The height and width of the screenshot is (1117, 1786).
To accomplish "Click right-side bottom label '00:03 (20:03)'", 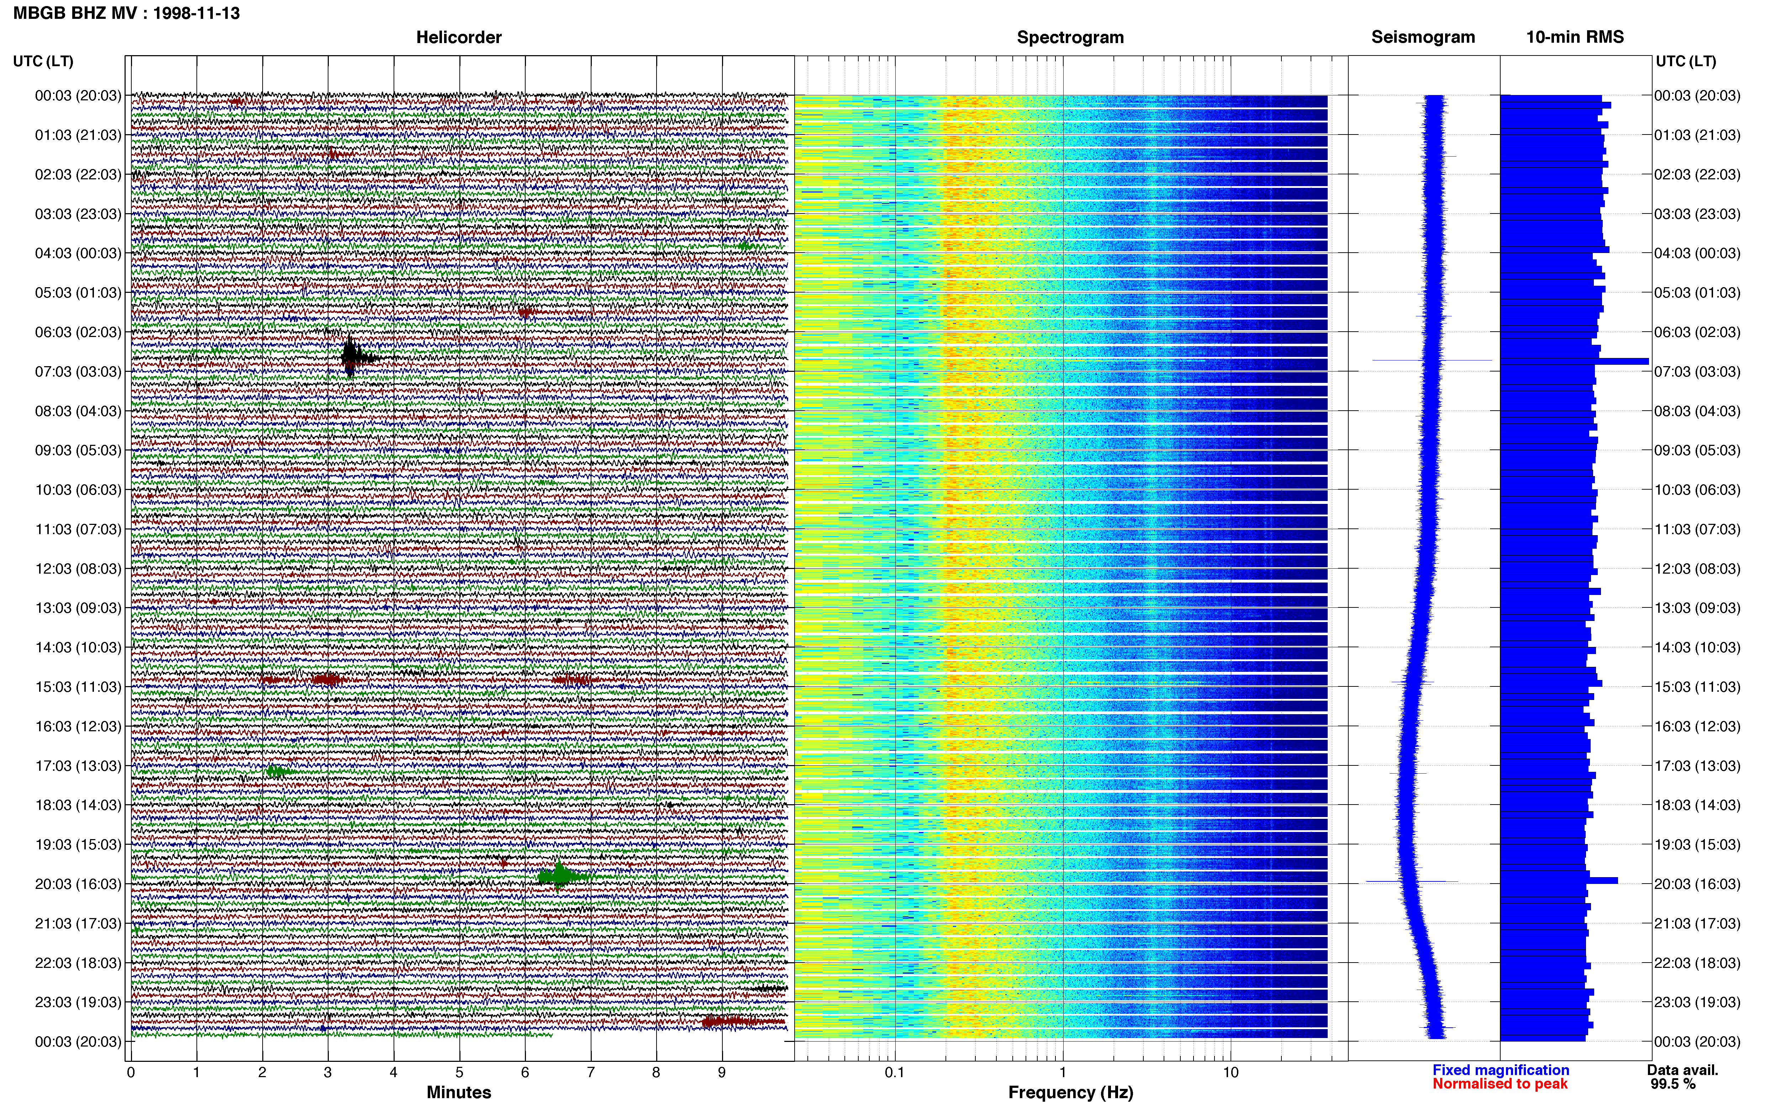I will 1697,1041.
